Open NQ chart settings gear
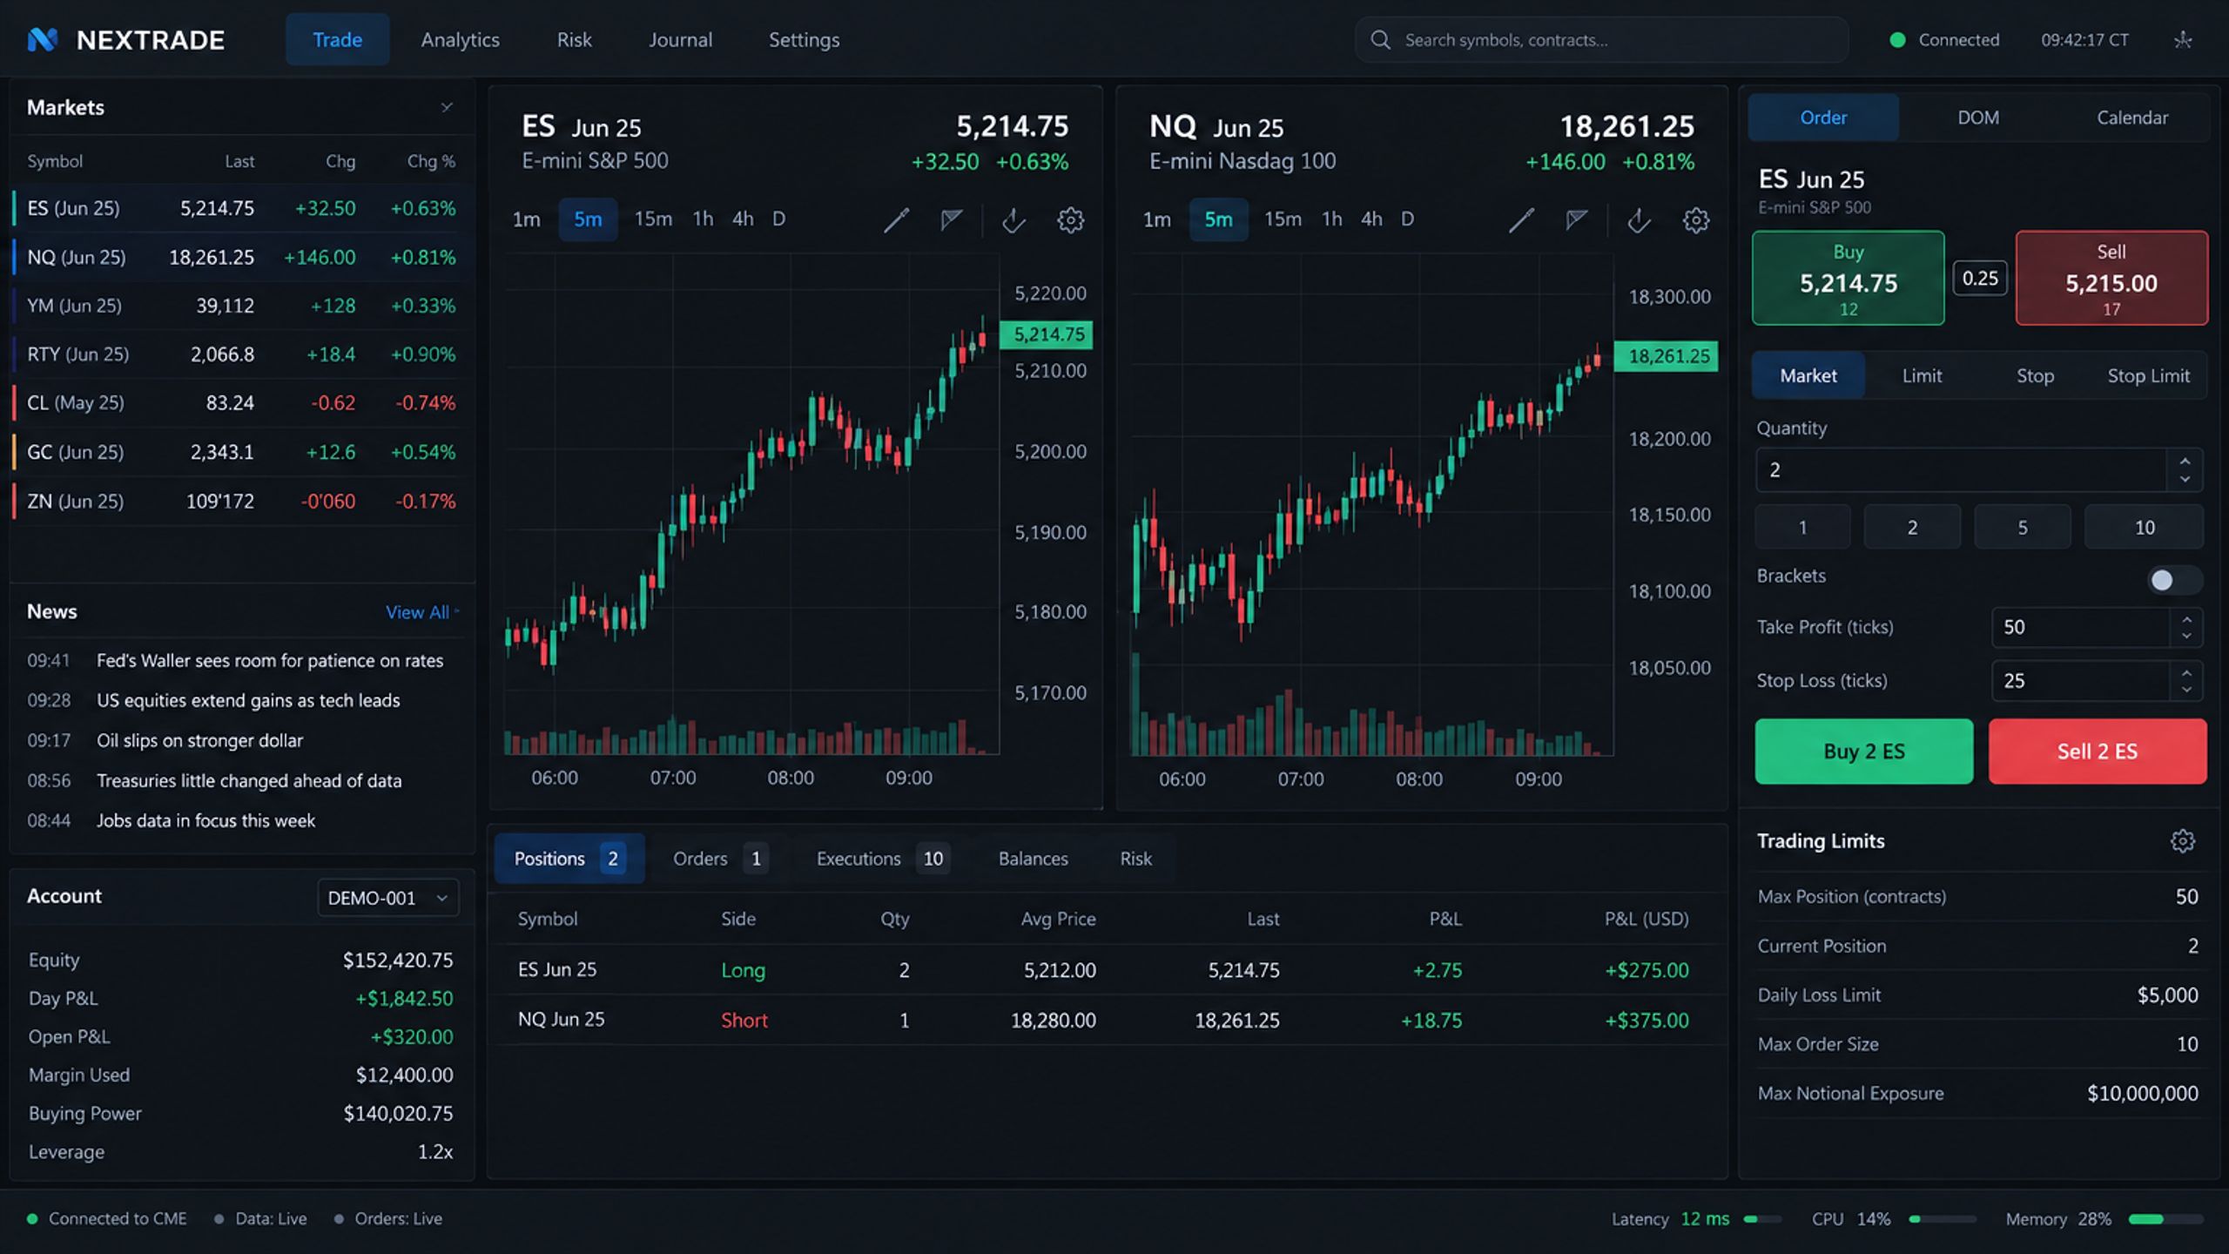The height and width of the screenshot is (1254, 2229). pyautogui.click(x=1695, y=219)
